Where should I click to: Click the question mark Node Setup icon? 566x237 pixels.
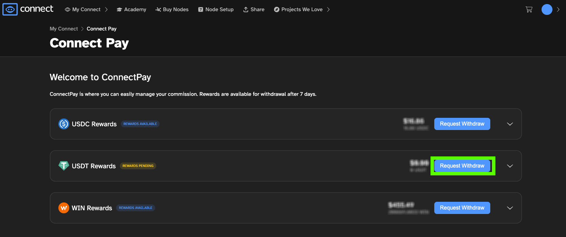tap(201, 9)
